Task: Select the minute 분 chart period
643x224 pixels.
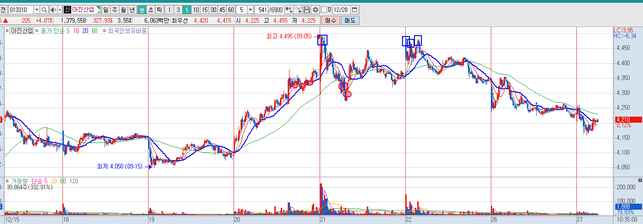Action: click(x=142, y=10)
